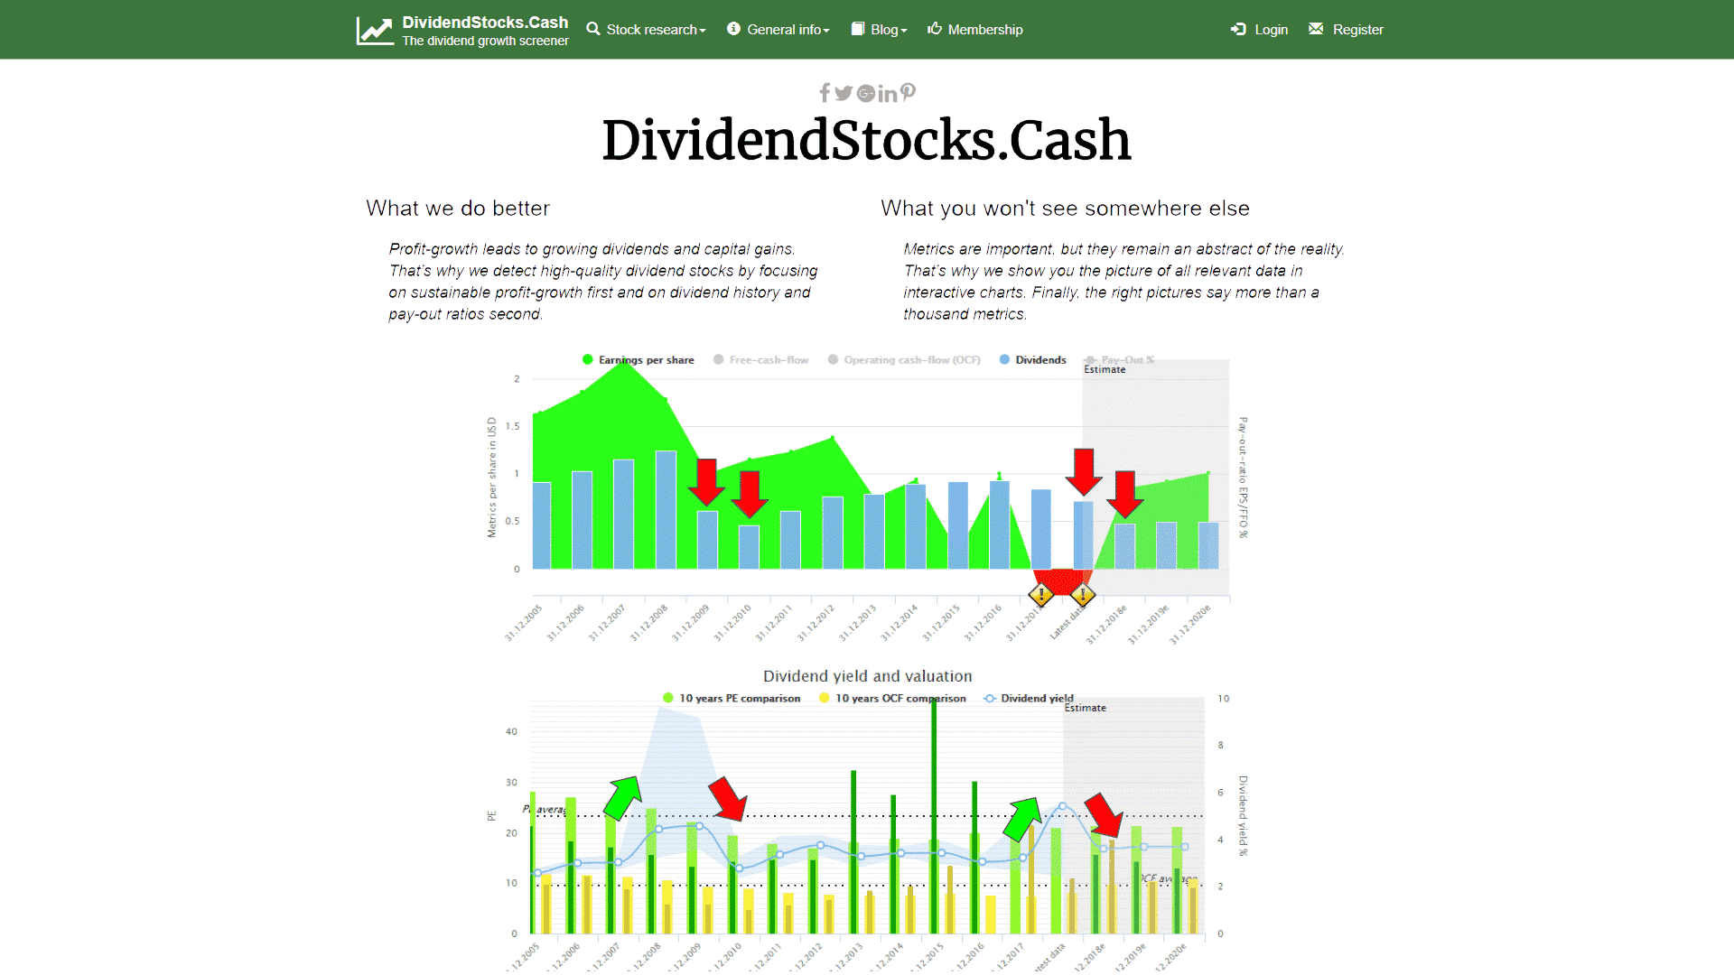The height and width of the screenshot is (975, 1734).
Task: Click the warning icon at Latest data
Action: coord(1082,595)
